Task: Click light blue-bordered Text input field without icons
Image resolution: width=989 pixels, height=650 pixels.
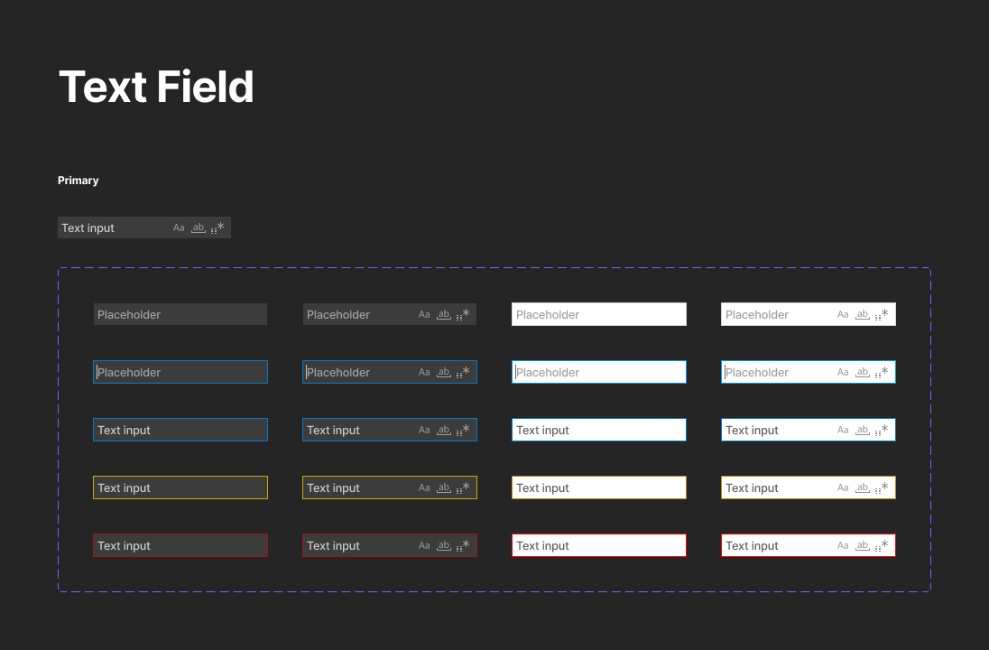Action: coord(599,430)
